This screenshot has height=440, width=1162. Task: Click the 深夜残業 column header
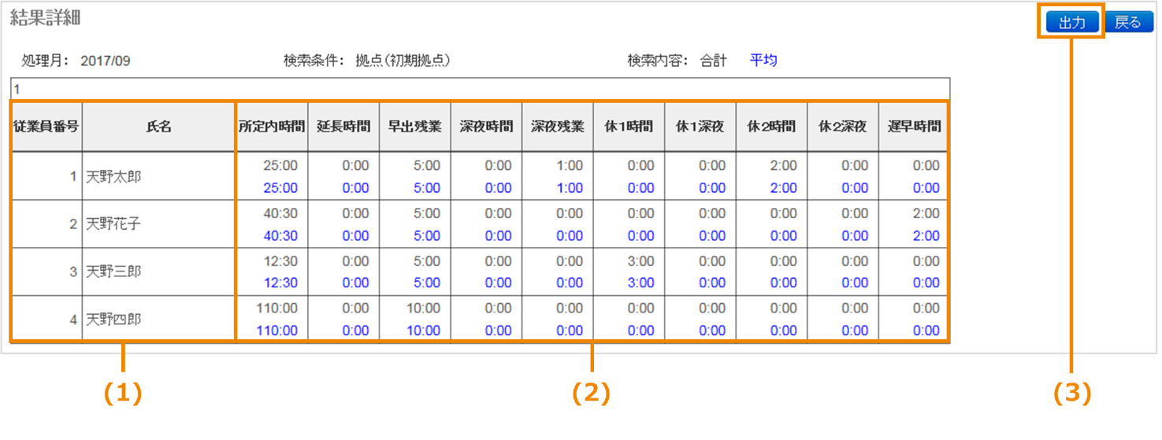pyautogui.click(x=557, y=126)
